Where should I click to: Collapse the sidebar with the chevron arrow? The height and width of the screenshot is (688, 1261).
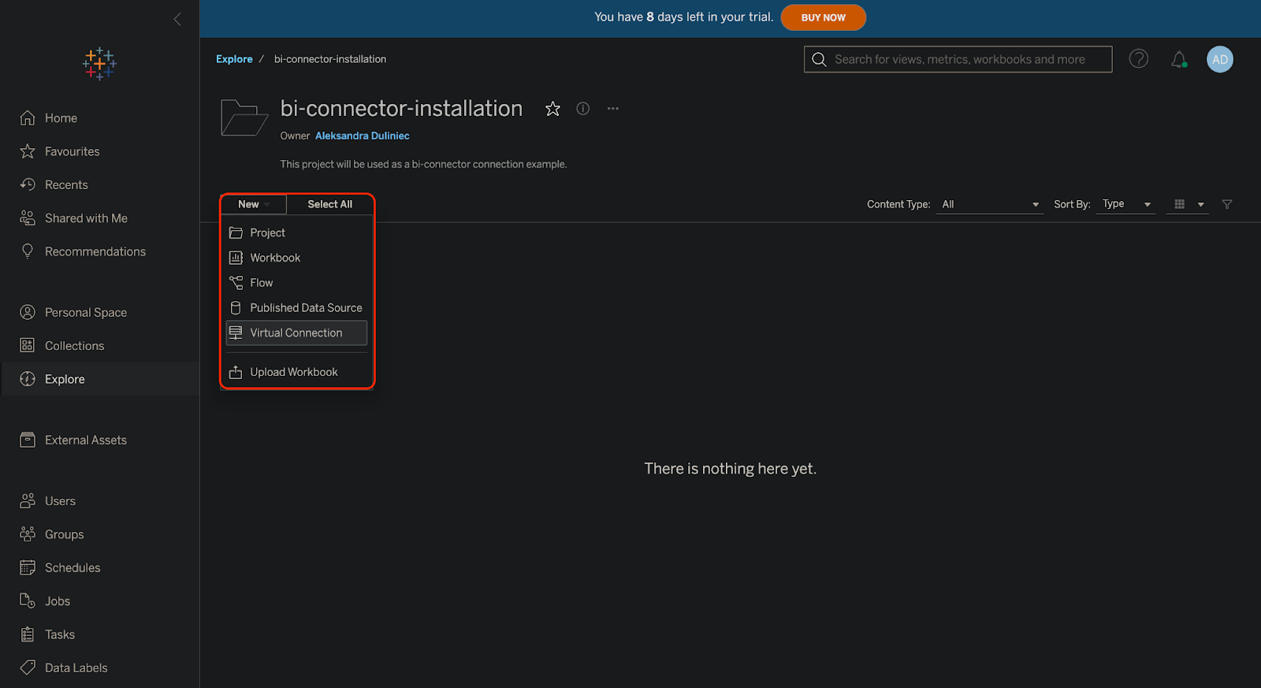point(177,20)
